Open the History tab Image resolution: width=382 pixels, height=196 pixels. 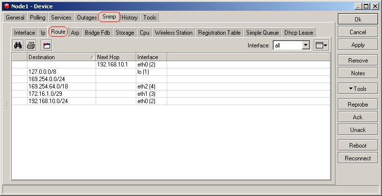[129, 18]
